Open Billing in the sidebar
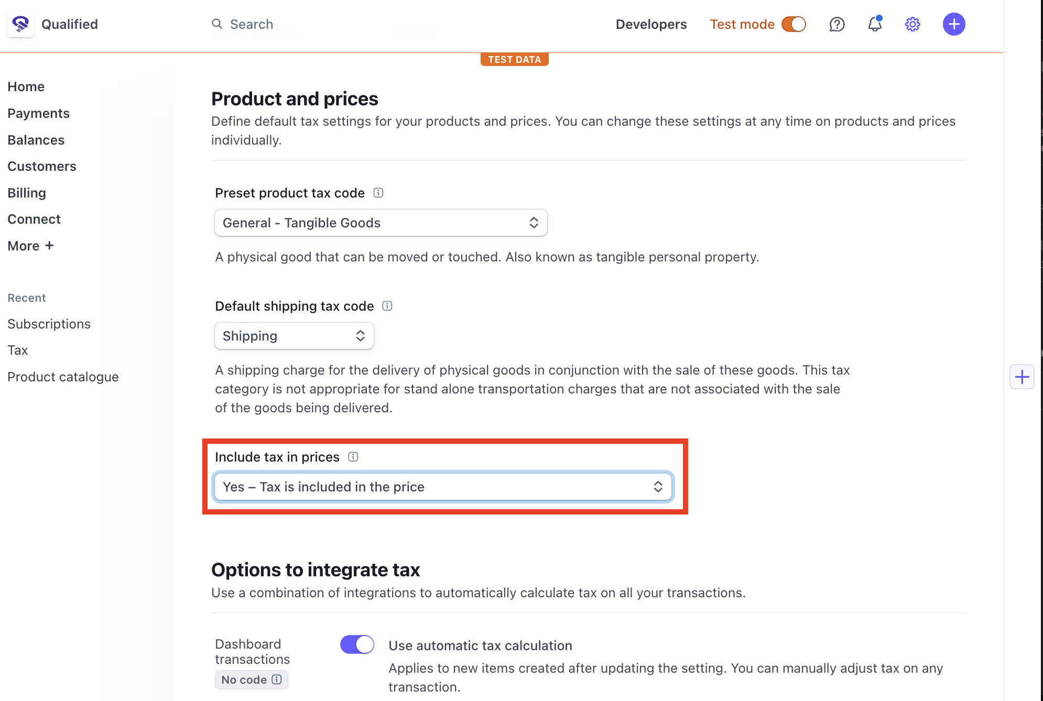The image size is (1043, 701). coord(27,193)
